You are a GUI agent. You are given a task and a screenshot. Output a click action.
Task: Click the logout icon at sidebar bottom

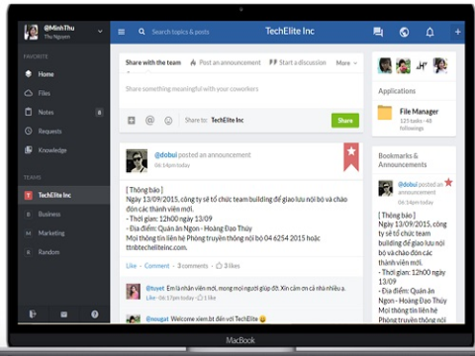(33, 314)
